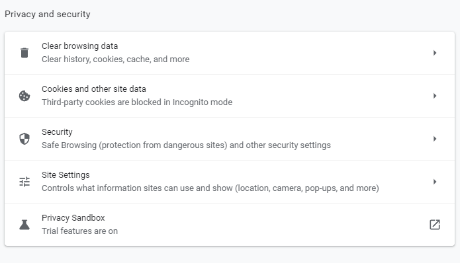This screenshot has width=460, height=263.
Task: Click 'Trial features are on' text
Action: pyautogui.click(x=80, y=231)
